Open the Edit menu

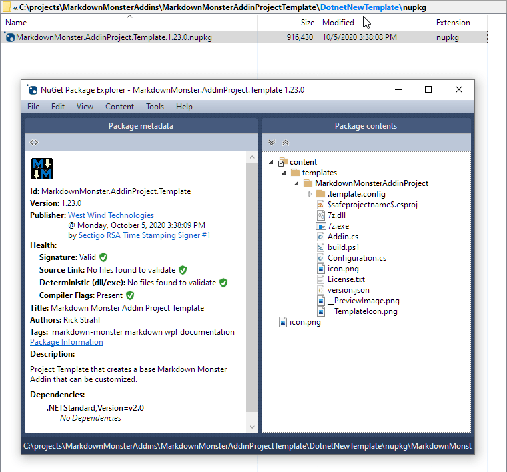pos(58,107)
